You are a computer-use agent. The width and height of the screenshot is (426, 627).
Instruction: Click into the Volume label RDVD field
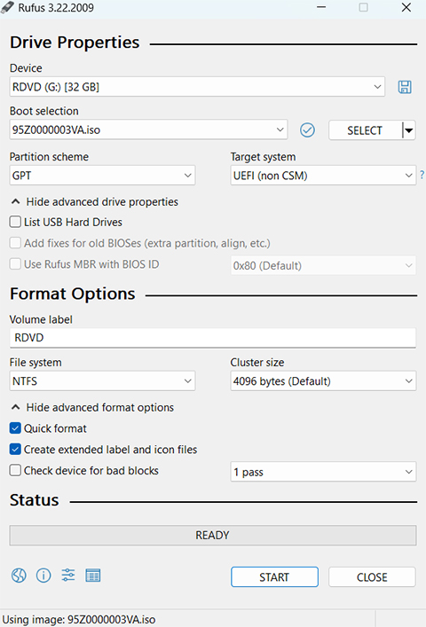tap(213, 338)
